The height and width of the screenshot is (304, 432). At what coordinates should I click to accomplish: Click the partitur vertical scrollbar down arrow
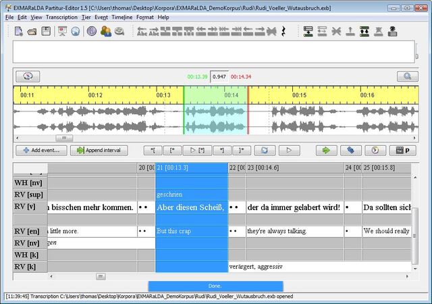point(415,268)
